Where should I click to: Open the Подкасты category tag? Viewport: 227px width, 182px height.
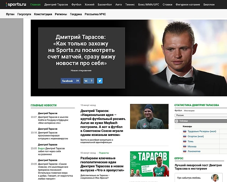click(104, 153)
